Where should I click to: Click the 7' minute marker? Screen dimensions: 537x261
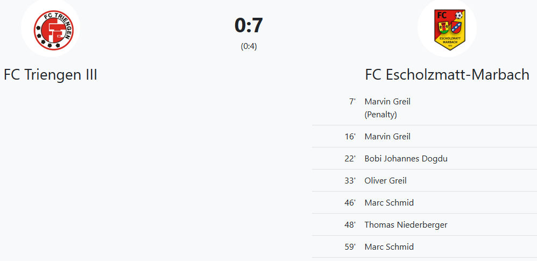point(352,101)
